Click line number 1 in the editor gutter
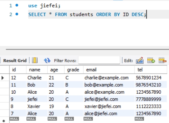 [x=10, y=5]
